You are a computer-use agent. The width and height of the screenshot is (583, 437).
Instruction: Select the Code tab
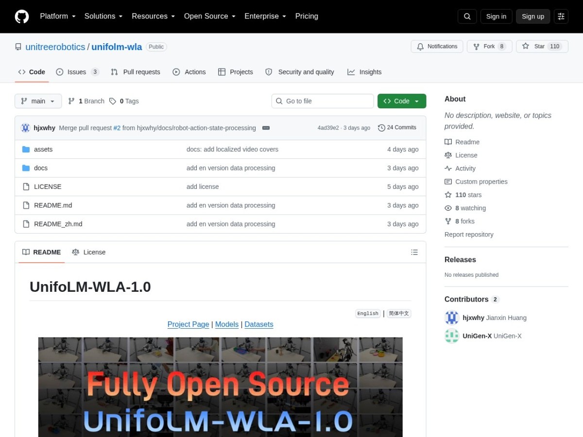pyautogui.click(x=32, y=72)
